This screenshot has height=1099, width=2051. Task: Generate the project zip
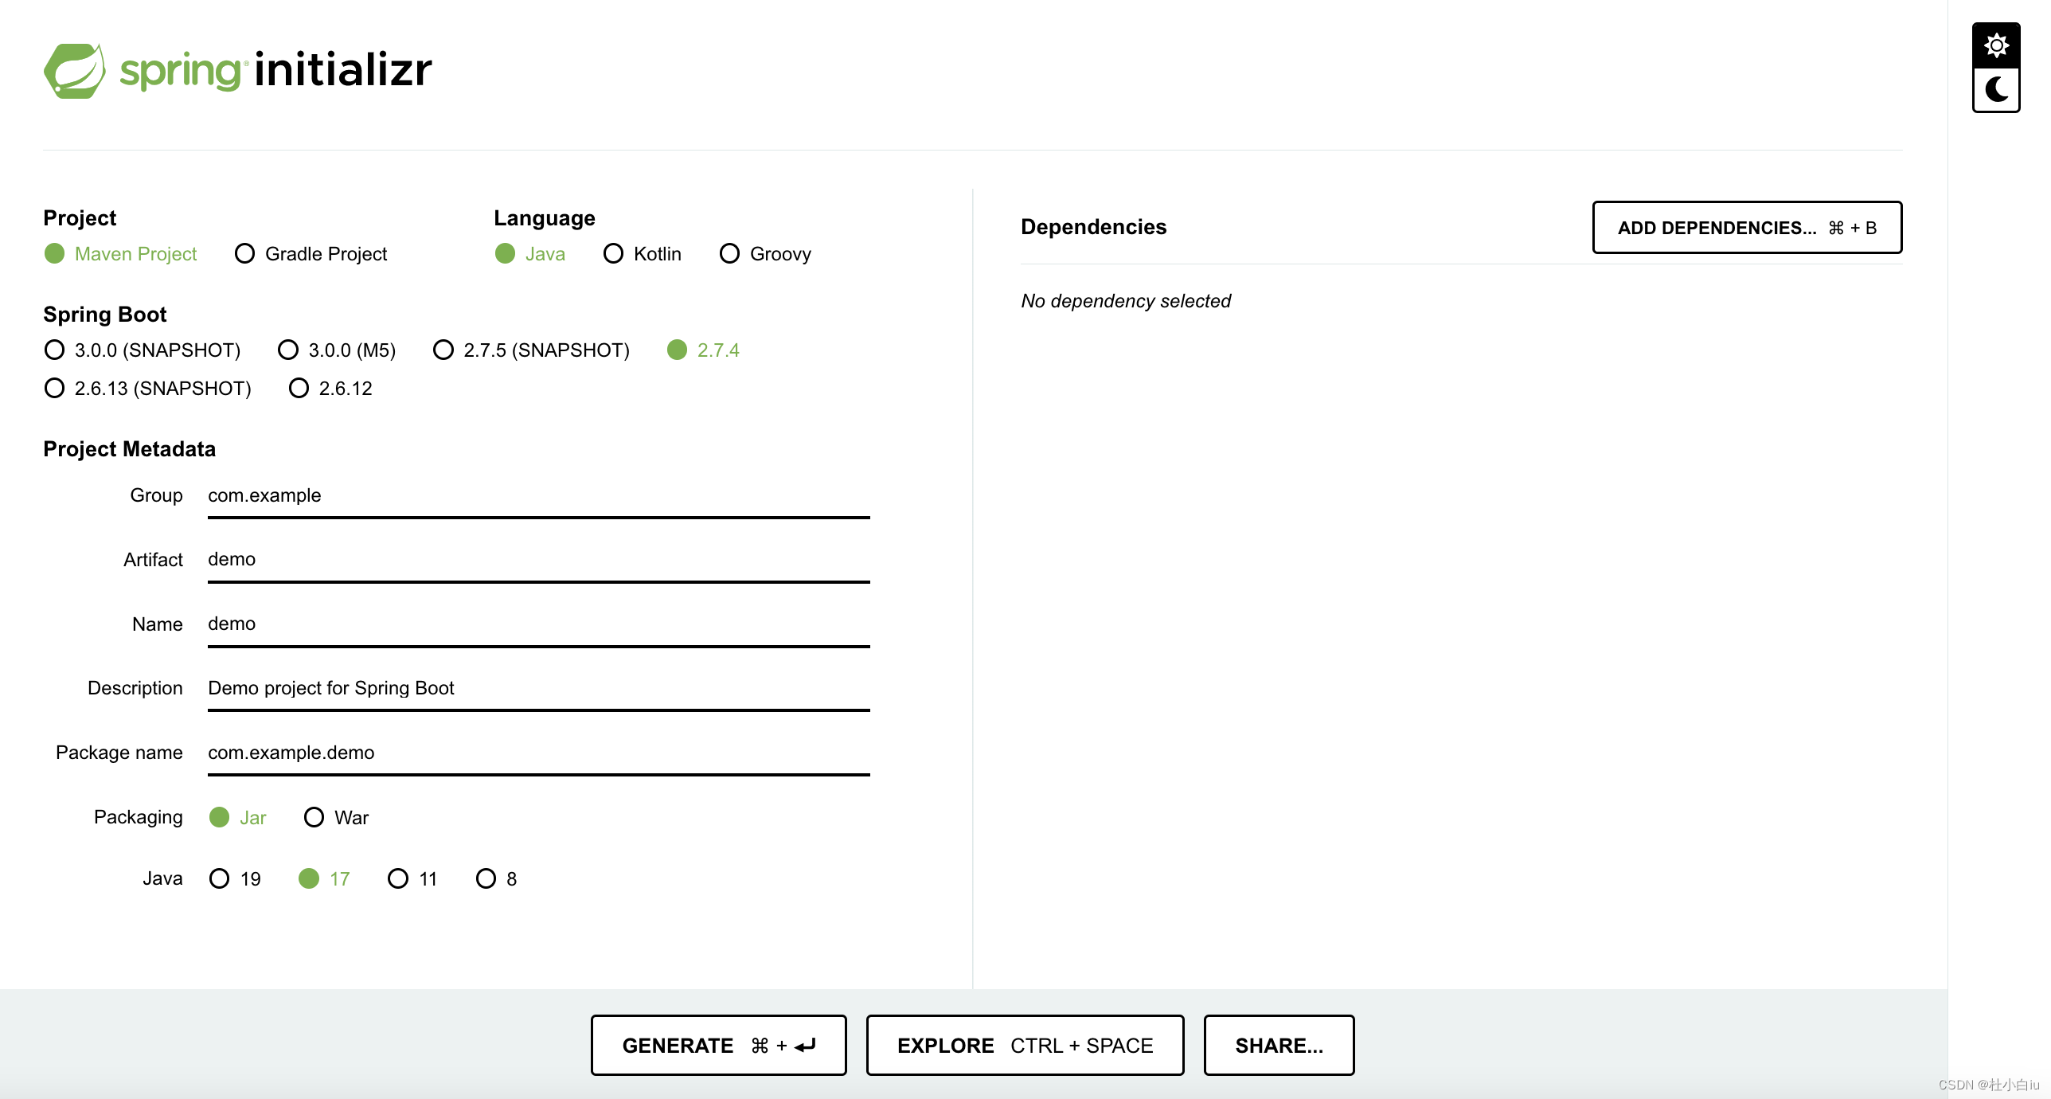pyautogui.click(x=718, y=1046)
